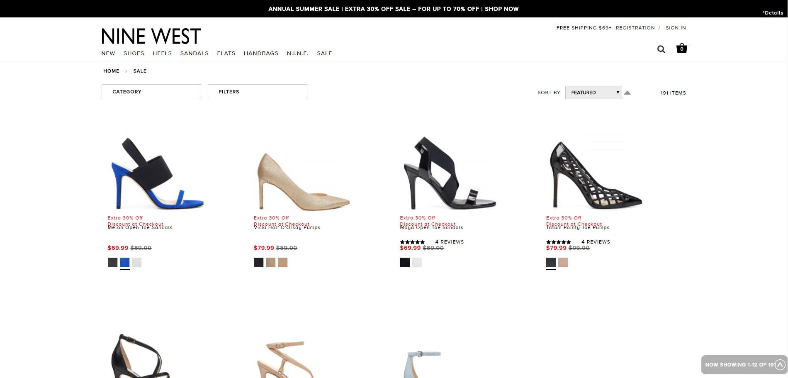The image size is (788, 378).
Task: Open Tatum Pointy Toe Pumps product title
Action: coord(578,227)
